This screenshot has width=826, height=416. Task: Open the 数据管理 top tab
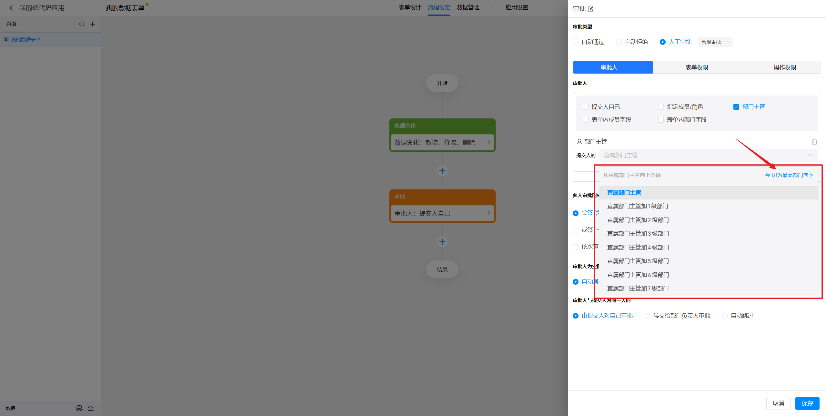point(468,7)
